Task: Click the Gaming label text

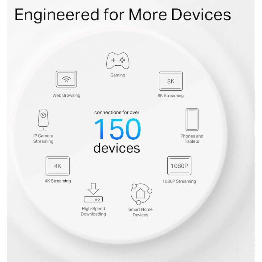Action: point(118,75)
